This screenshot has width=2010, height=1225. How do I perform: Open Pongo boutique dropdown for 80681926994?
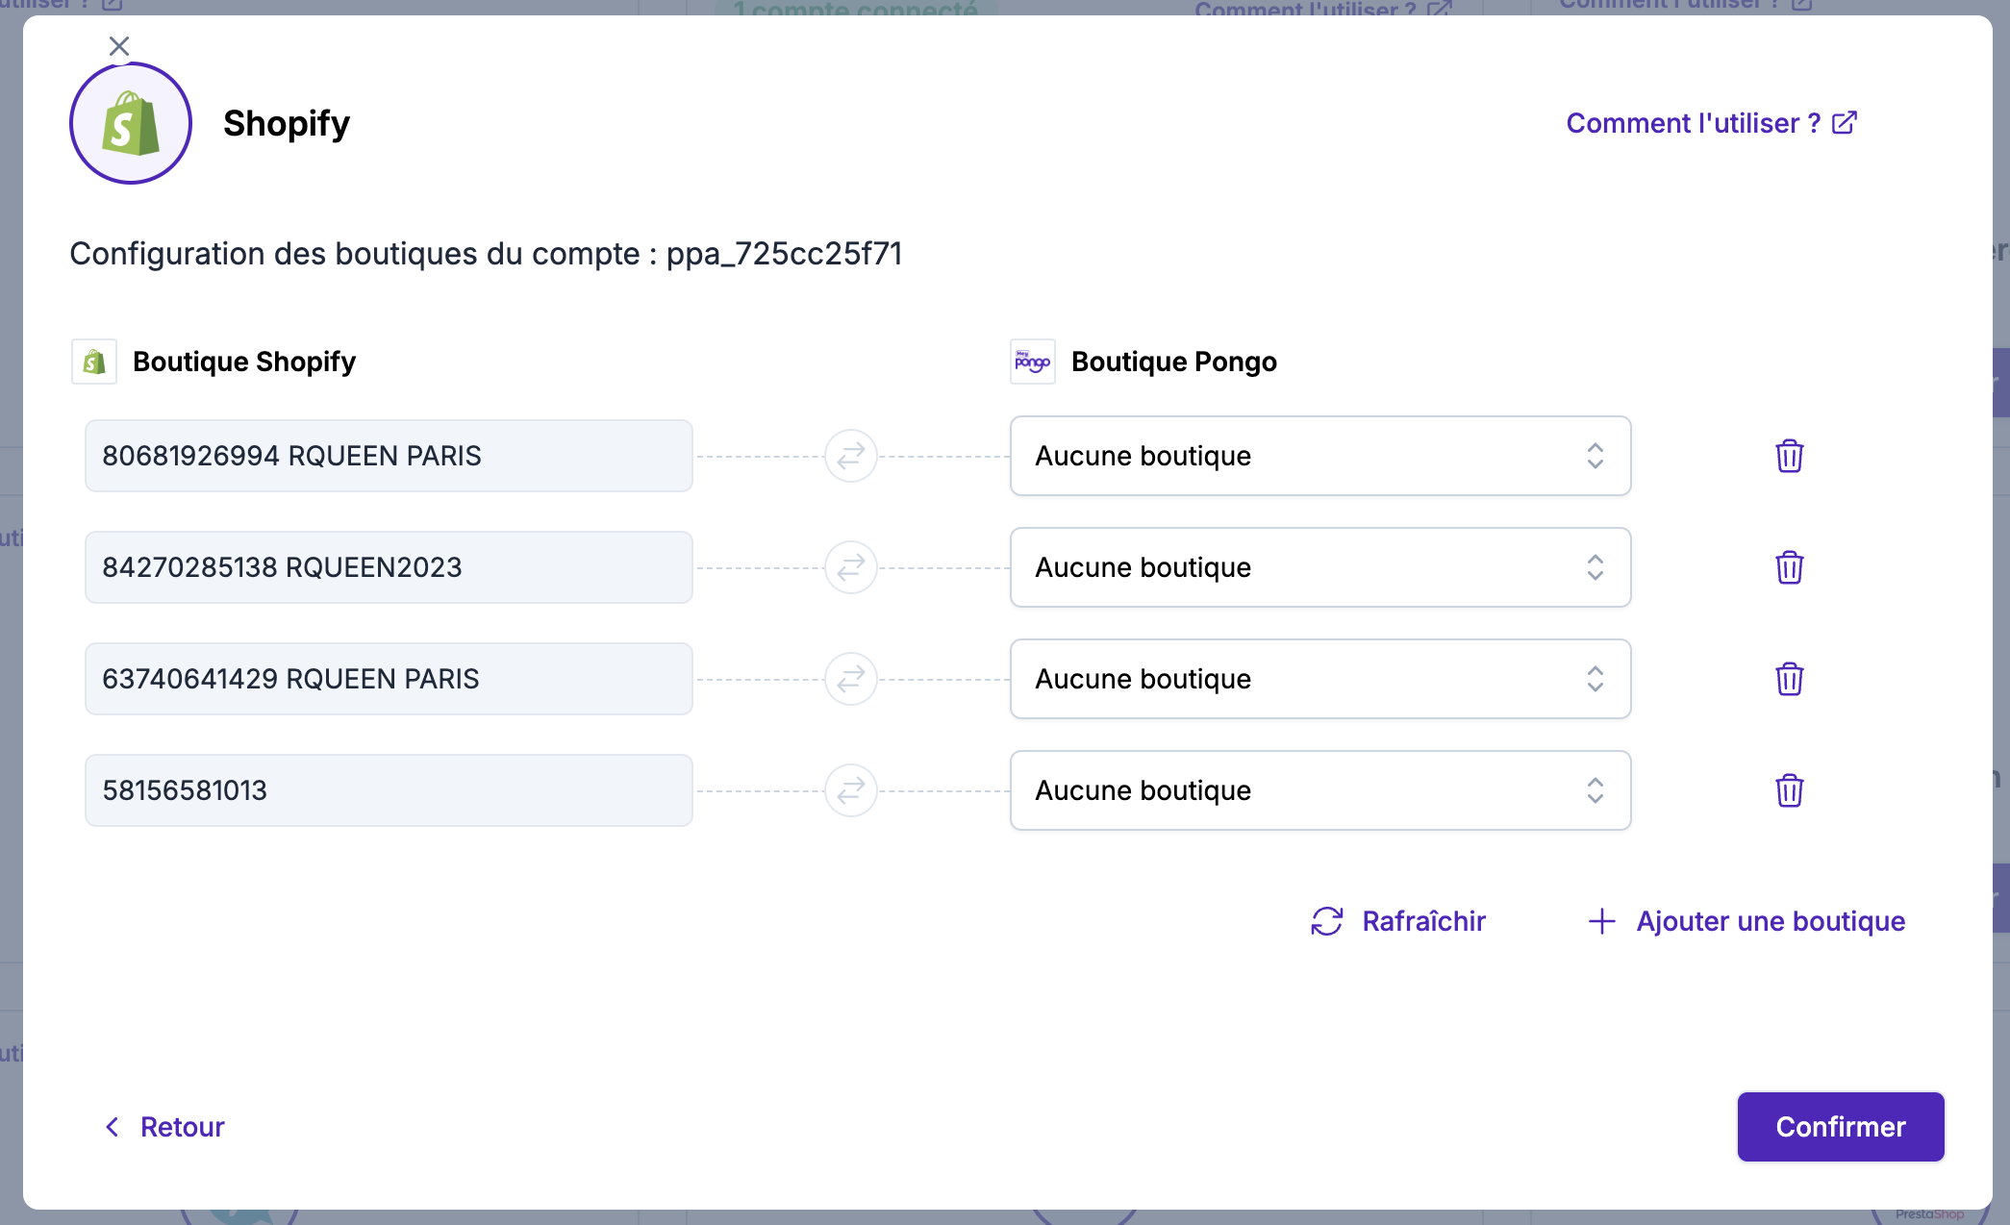pyautogui.click(x=1319, y=456)
